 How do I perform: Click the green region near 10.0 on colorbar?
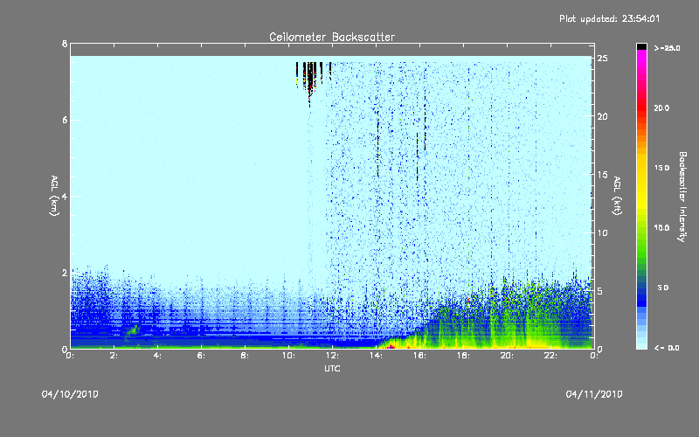click(x=641, y=228)
